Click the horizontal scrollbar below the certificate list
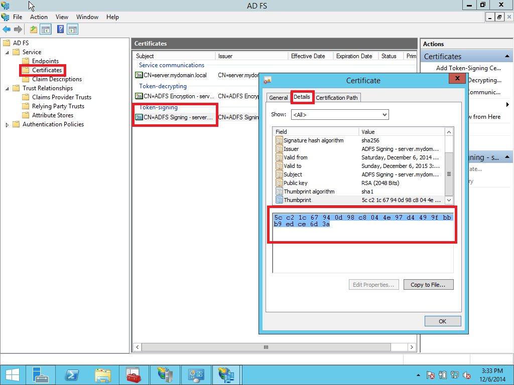Viewport: 514px width, 385px height. point(266,347)
